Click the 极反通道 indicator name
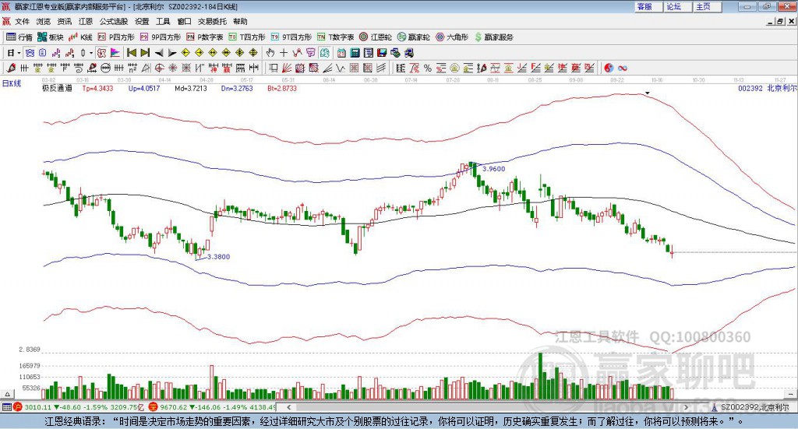The width and height of the screenshot is (798, 429). pos(57,88)
